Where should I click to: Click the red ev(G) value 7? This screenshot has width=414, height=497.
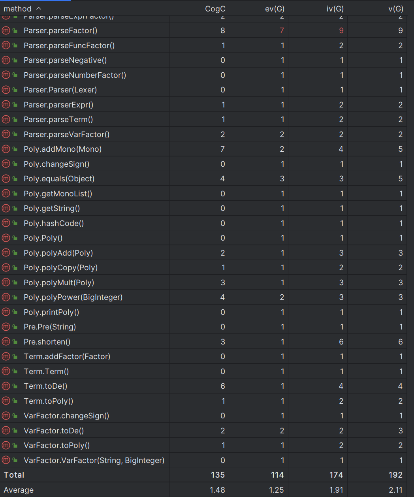tap(282, 30)
